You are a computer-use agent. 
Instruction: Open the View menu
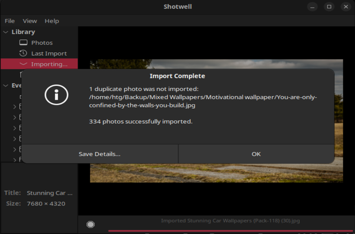pos(29,21)
